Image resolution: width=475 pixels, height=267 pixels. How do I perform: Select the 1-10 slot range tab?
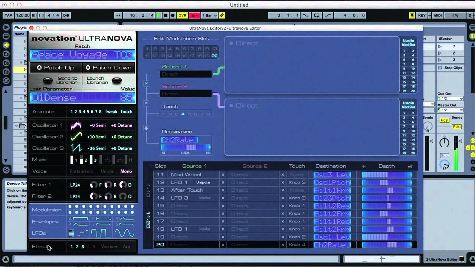click(148, 190)
